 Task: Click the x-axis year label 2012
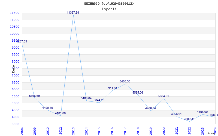(x=60, y=131)
